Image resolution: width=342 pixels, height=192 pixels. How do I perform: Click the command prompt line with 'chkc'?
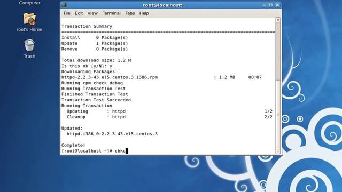(x=95, y=151)
